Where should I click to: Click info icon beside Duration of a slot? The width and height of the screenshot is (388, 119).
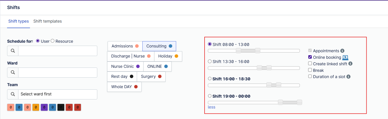348,77
